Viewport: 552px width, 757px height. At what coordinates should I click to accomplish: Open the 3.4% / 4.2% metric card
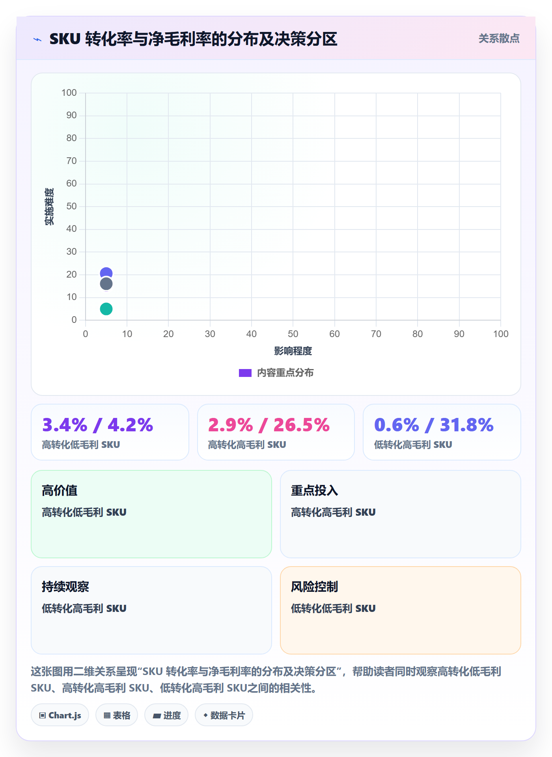[x=110, y=432]
